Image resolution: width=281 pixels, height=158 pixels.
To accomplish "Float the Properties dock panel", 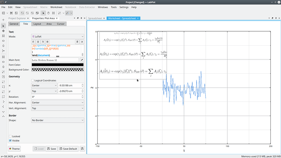I will click(x=78, y=18).
